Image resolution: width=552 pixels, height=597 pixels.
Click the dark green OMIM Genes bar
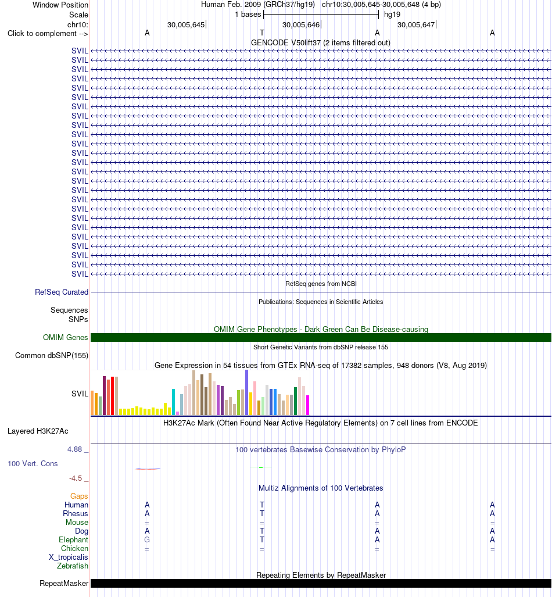click(x=321, y=337)
